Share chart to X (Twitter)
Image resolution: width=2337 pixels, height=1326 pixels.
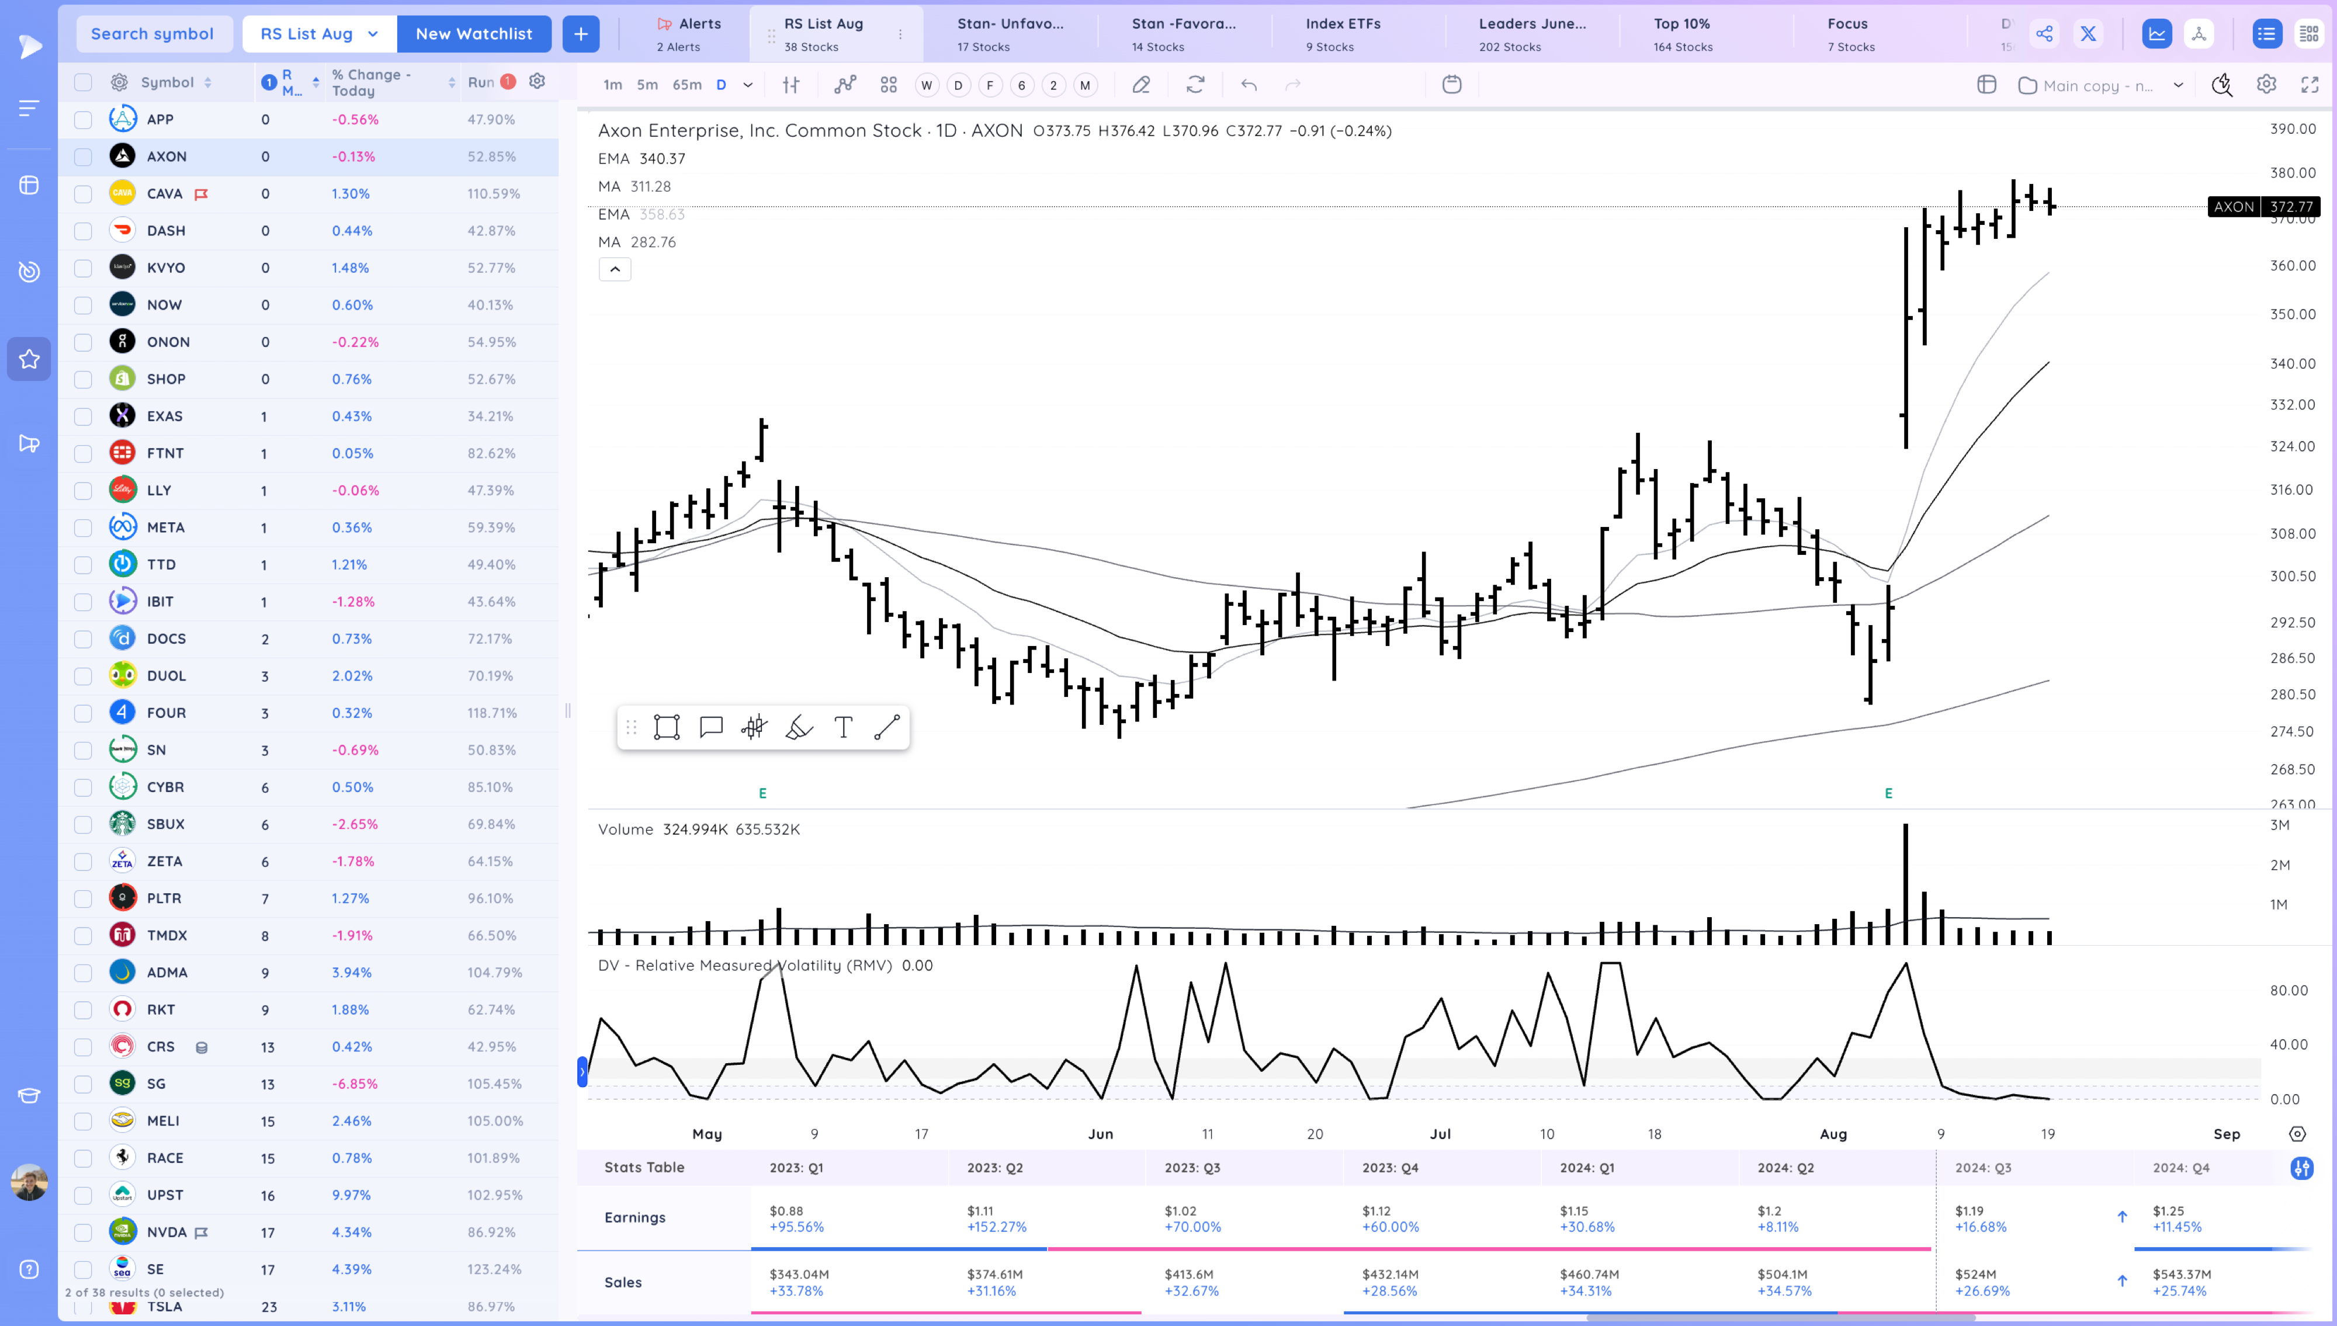coord(2088,34)
